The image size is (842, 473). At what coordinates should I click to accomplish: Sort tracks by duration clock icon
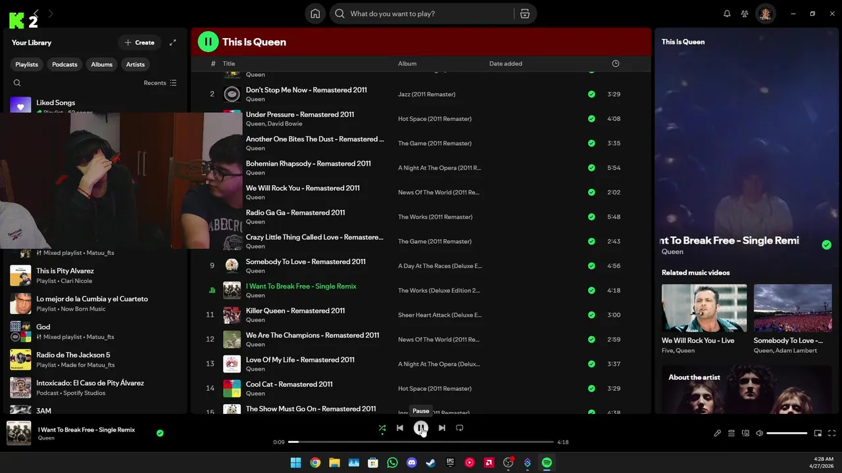[x=616, y=64]
